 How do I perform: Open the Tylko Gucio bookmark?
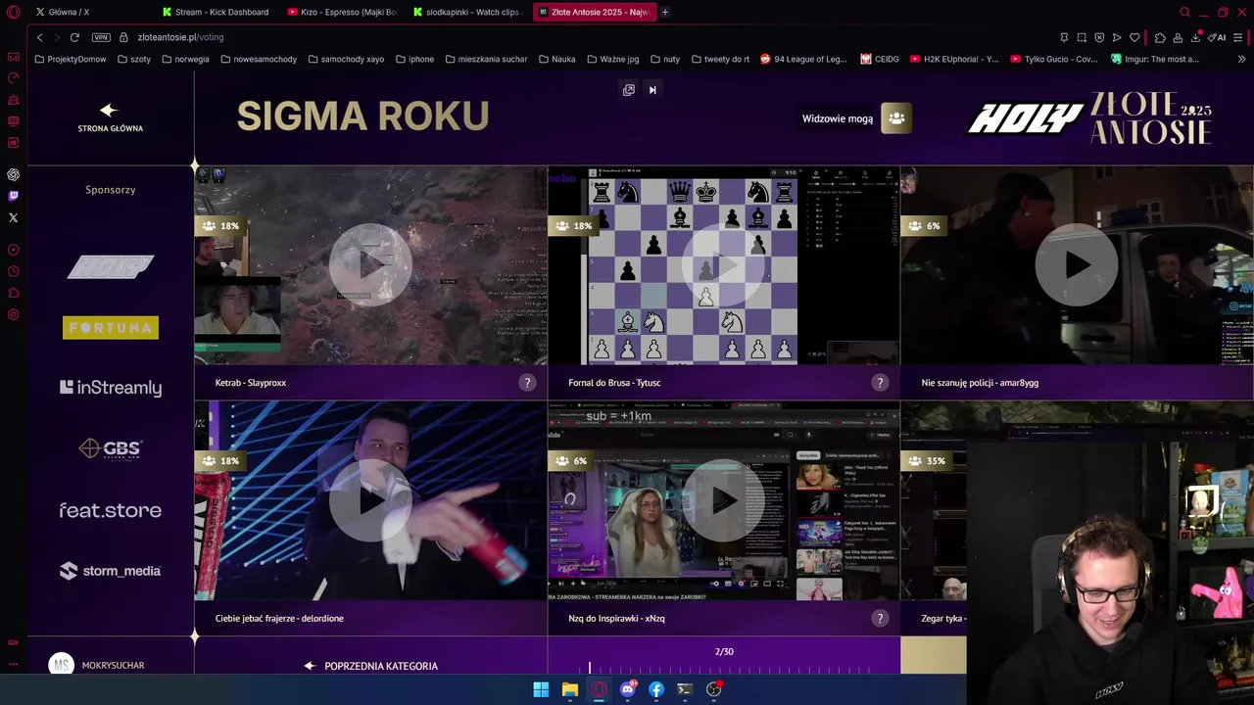pos(1053,59)
